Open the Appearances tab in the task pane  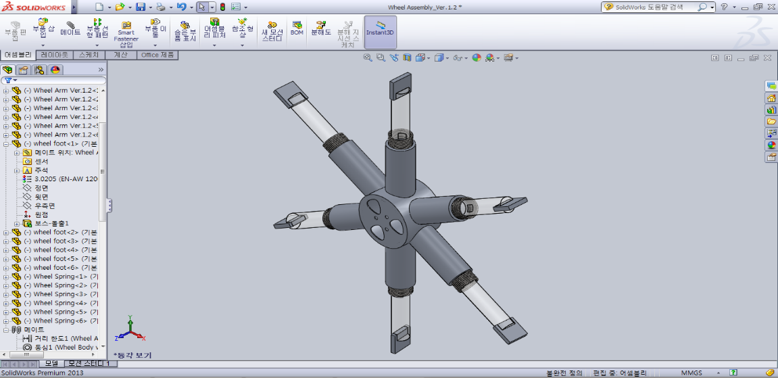pyautogui.click(x=771, y=145)
